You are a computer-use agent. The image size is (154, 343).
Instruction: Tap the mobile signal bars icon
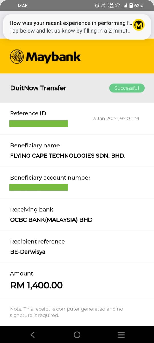coord(125,6)
